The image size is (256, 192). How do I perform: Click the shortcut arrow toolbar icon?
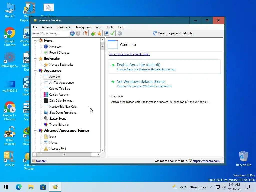[106, 33]
